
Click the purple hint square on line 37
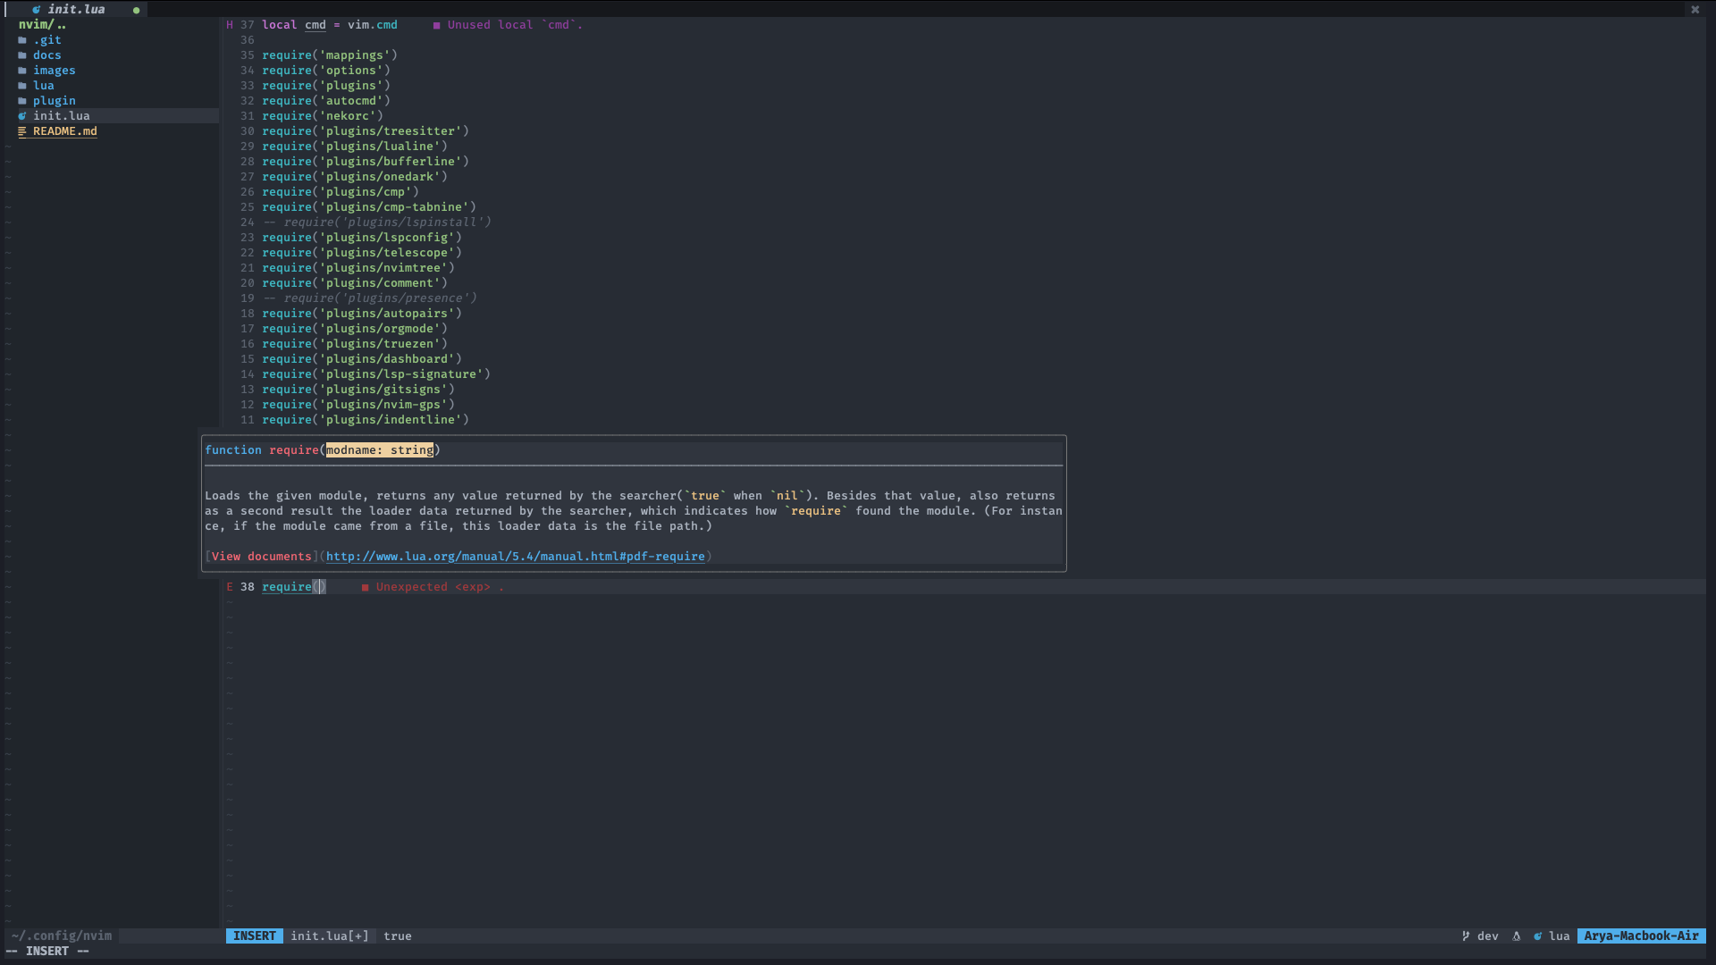click(436, 25)
